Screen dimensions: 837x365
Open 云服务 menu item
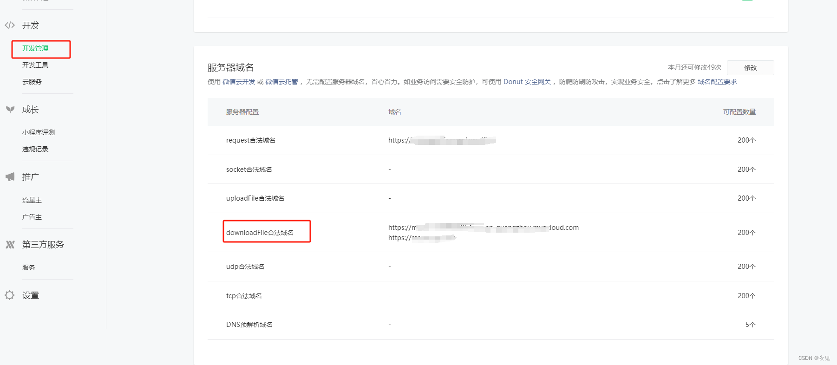point(32,82)
